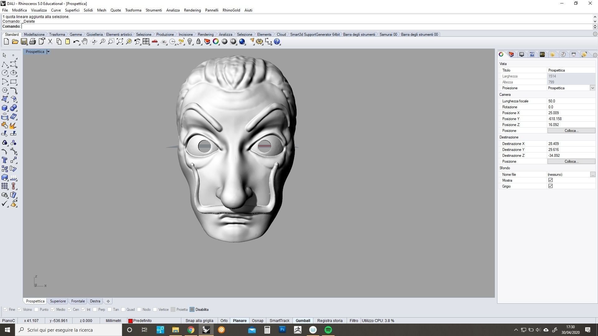Open the RhinoGold menu
Screen dimensions: 598x336
[x=231, y=10]
